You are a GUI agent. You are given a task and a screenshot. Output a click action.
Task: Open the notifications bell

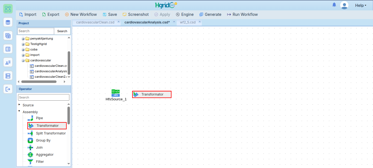click(334, 5)
